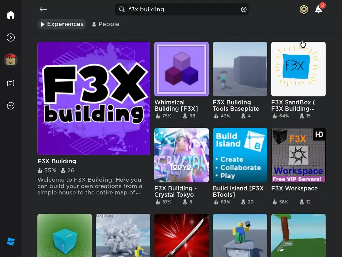This screenshot has height=257, width=342.
Task: Click the 64% rating under F3X SandBox
Action: click(x=281, y=116)
